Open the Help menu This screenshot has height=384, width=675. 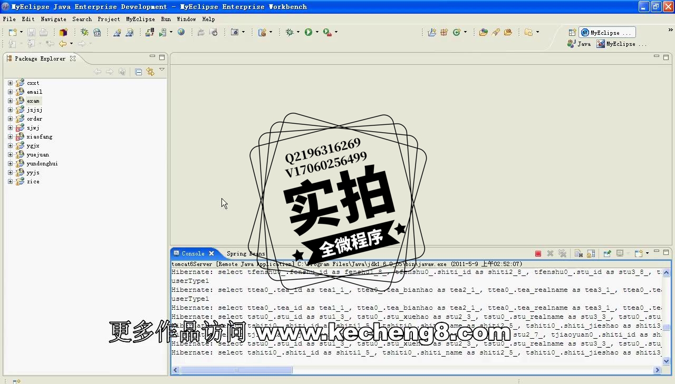[x=208, y=19]
